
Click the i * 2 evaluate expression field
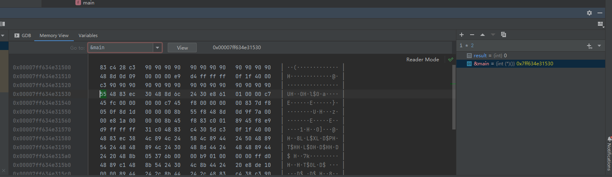point(520,46)
